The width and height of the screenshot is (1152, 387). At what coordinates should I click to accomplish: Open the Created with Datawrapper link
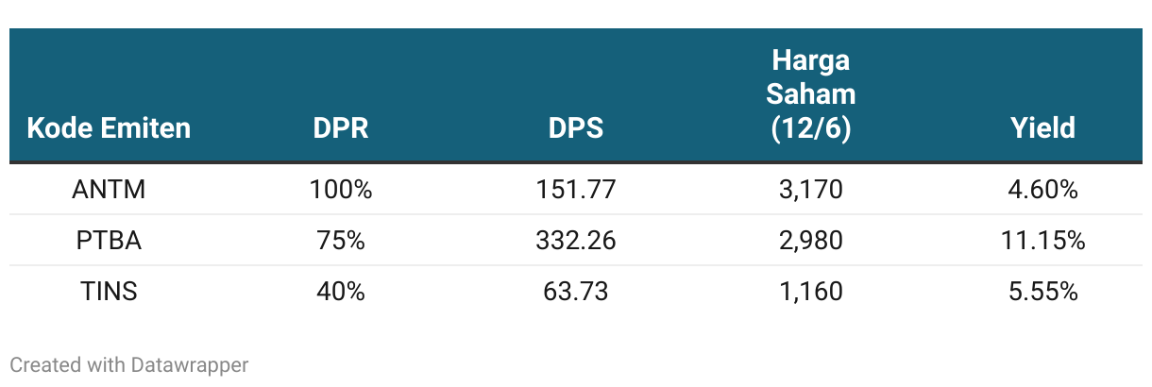[129, 364]
